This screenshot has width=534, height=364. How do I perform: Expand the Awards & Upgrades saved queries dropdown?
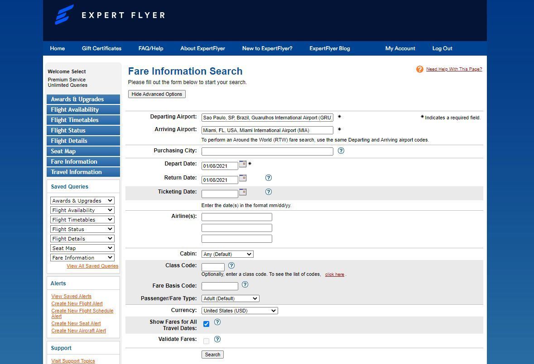(82, 200)
